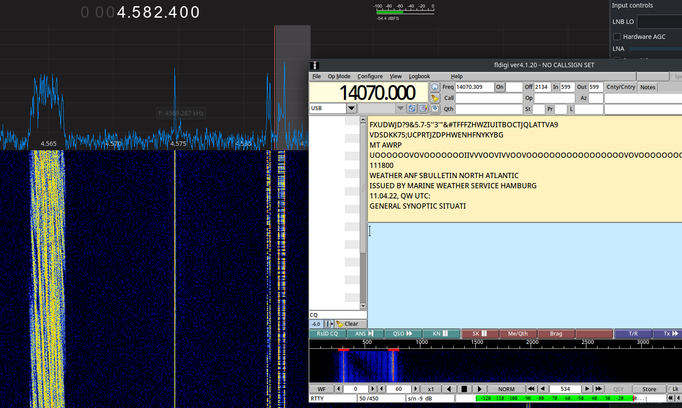682x408 pixels.
Task: Open the Op Mode menu
Action: pos(339,76)
